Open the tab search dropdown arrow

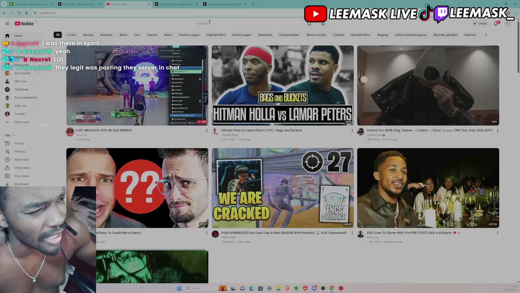tap(4, 4)
